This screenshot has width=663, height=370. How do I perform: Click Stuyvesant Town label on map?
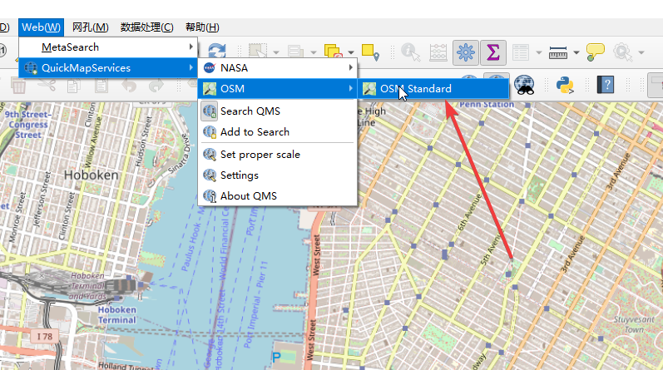click(x=634, y=324)
